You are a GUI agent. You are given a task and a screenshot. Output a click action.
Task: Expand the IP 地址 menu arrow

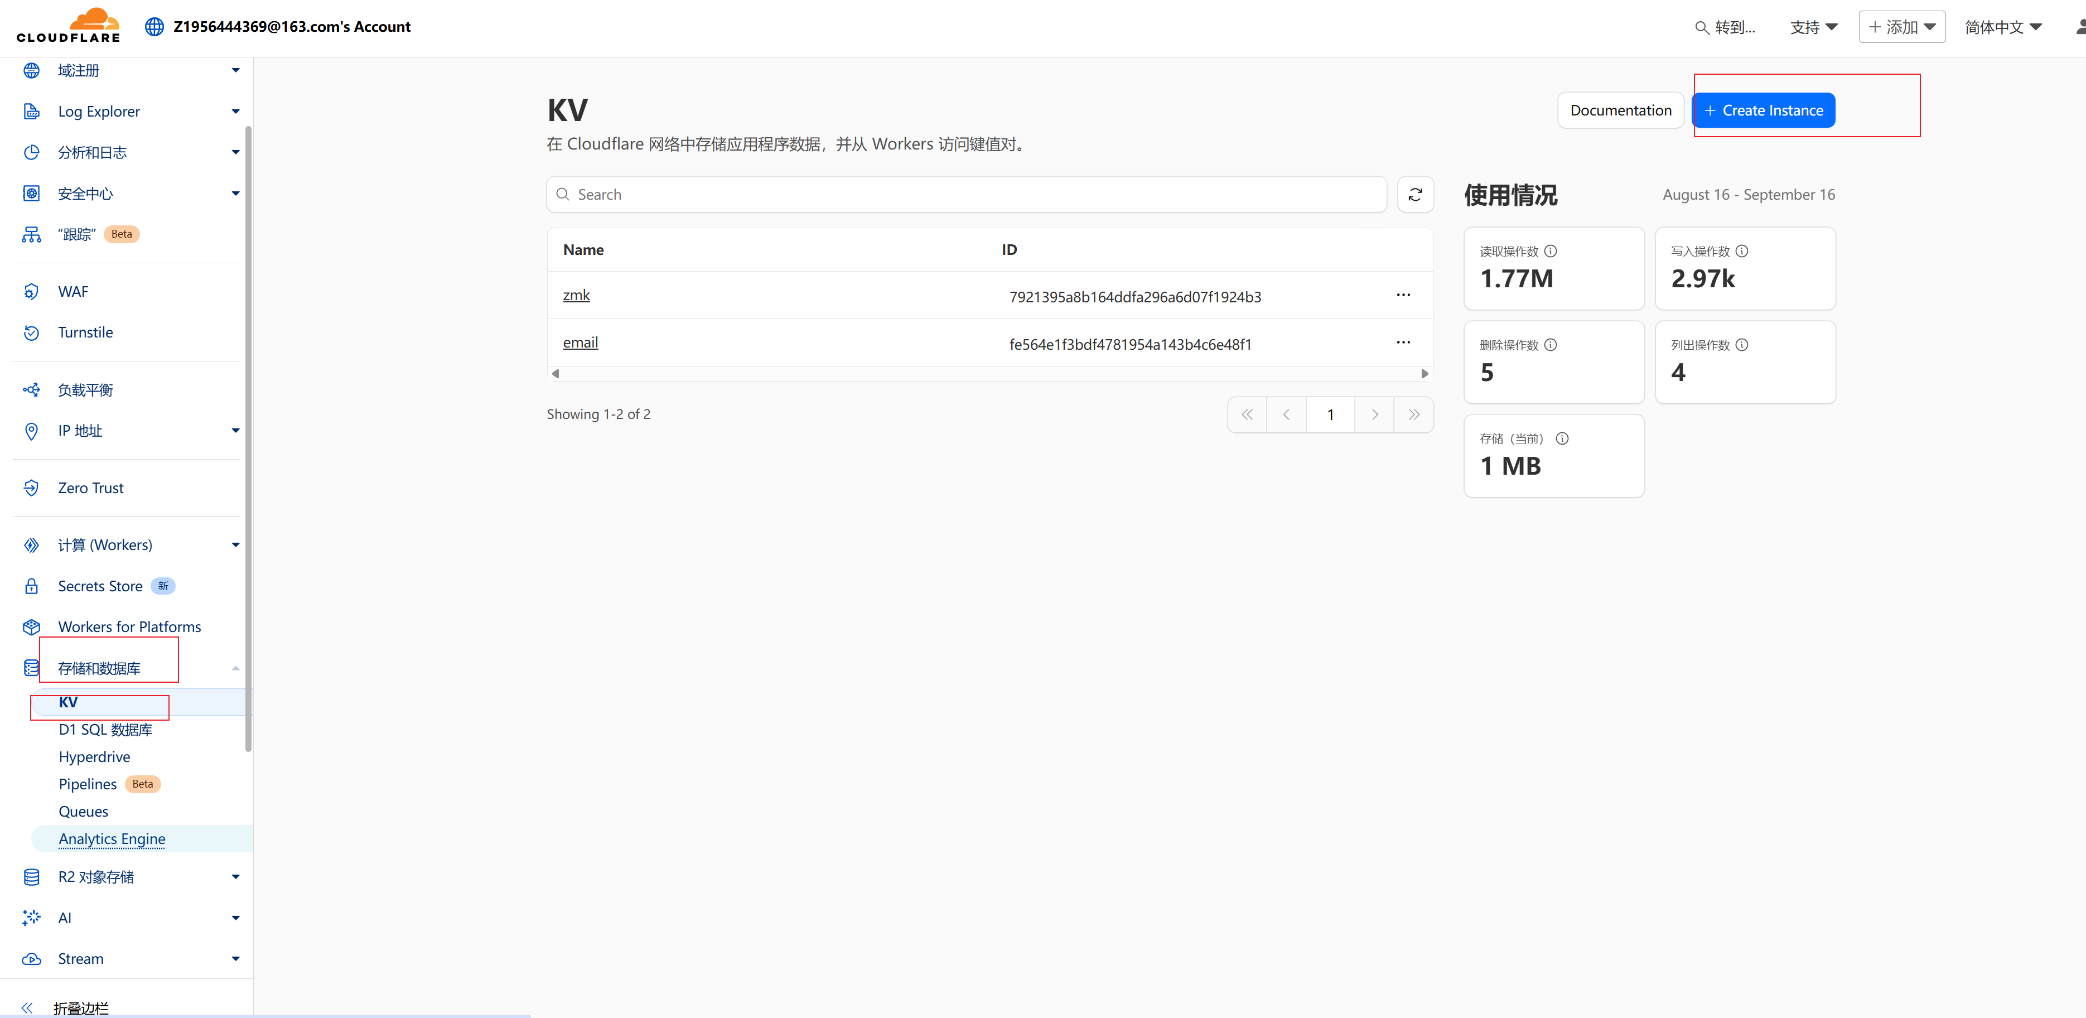[x=235, y=430]
